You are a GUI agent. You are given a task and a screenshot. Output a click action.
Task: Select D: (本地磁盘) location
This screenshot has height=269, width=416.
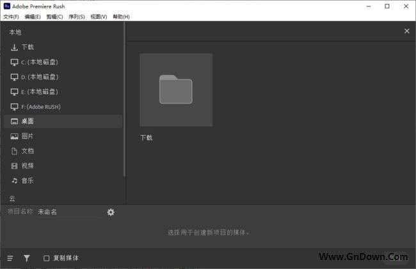(x=63, y=77)
